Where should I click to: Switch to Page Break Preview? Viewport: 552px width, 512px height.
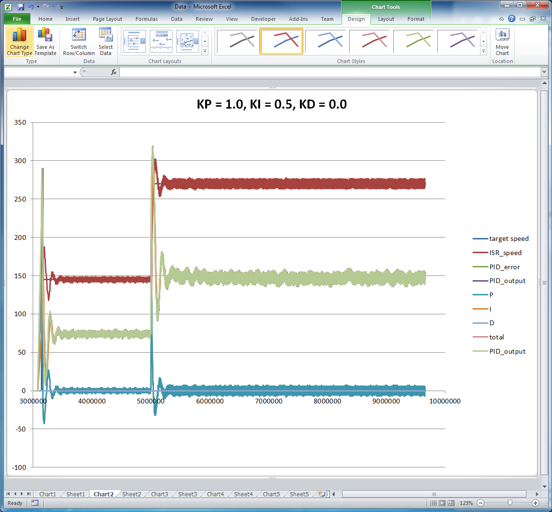tap(451, 503)
